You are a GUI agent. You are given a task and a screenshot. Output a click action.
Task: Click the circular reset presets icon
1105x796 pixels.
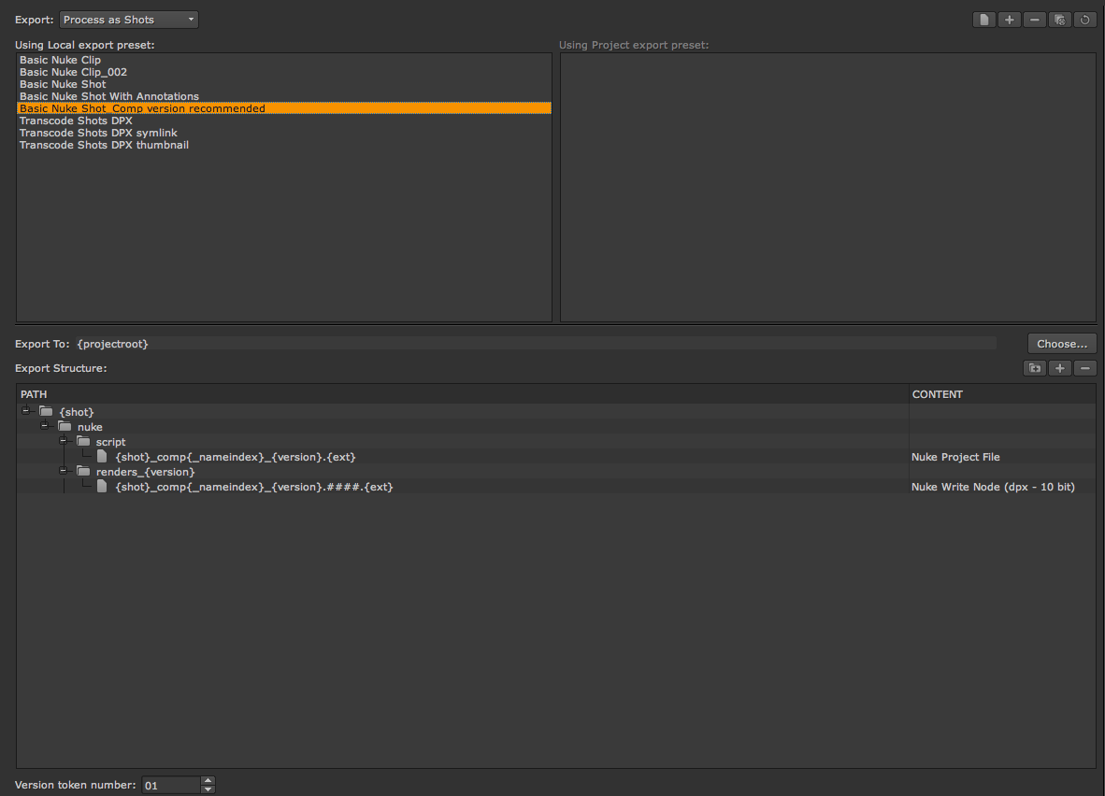(x=1085, y=20)
